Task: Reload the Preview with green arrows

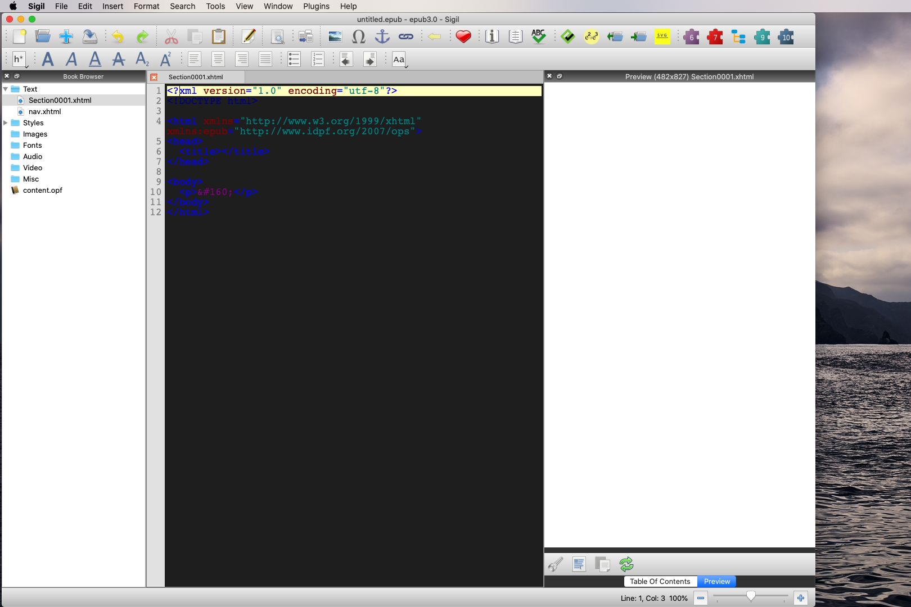Action: [x=626, y=564]
